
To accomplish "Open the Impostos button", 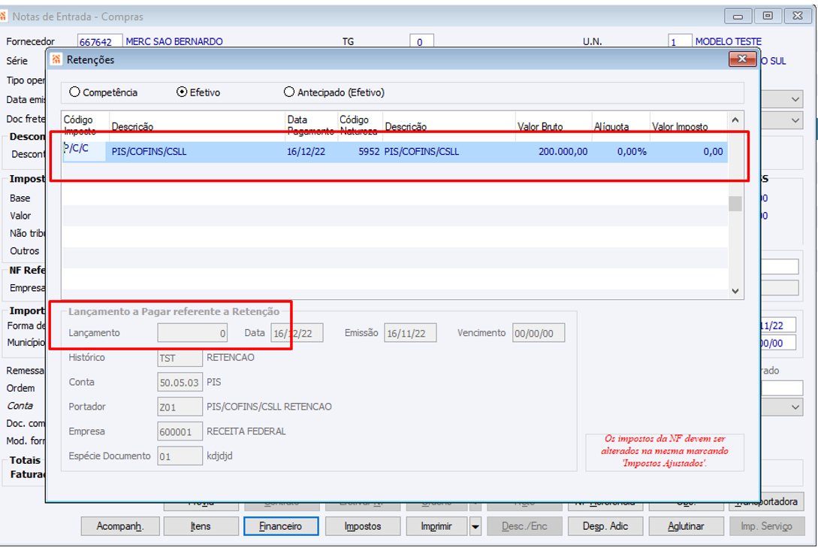I will (x=363, y=526).
